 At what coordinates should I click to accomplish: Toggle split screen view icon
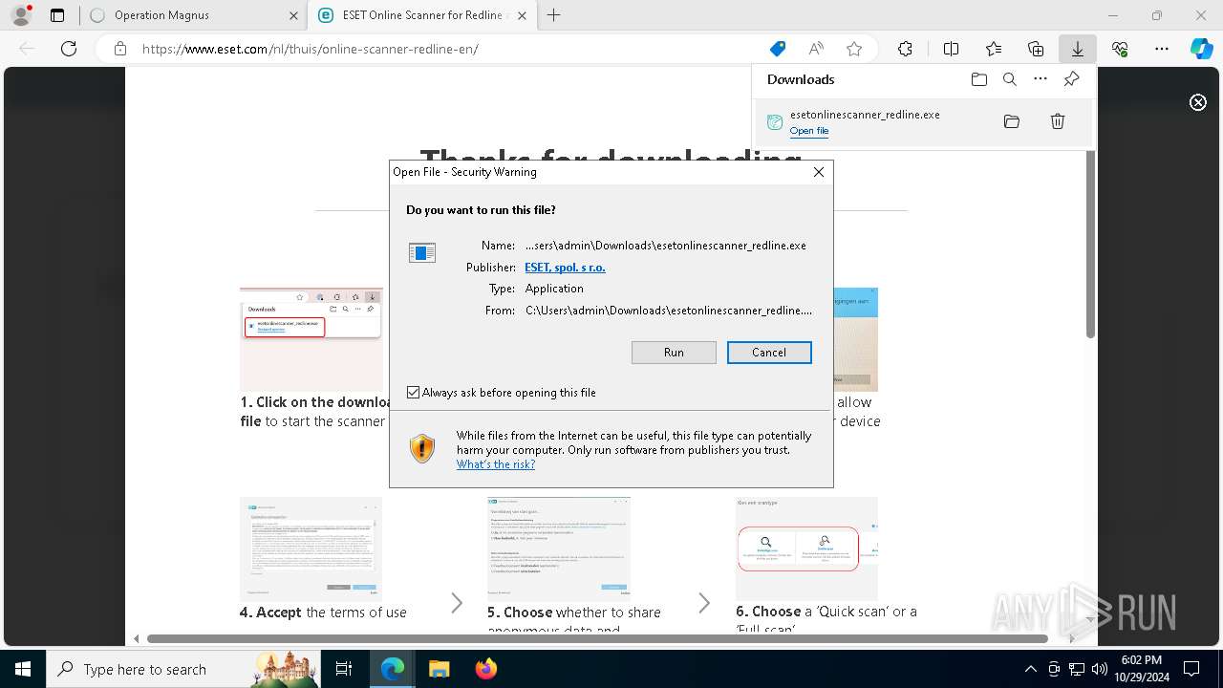(x=952, y=49)
